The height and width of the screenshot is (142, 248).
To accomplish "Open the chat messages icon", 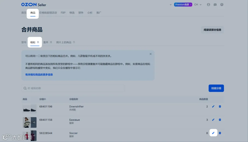I will (x=215, y=5).
